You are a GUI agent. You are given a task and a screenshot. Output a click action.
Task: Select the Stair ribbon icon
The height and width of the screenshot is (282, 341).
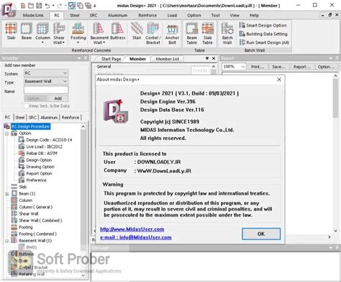137,31
